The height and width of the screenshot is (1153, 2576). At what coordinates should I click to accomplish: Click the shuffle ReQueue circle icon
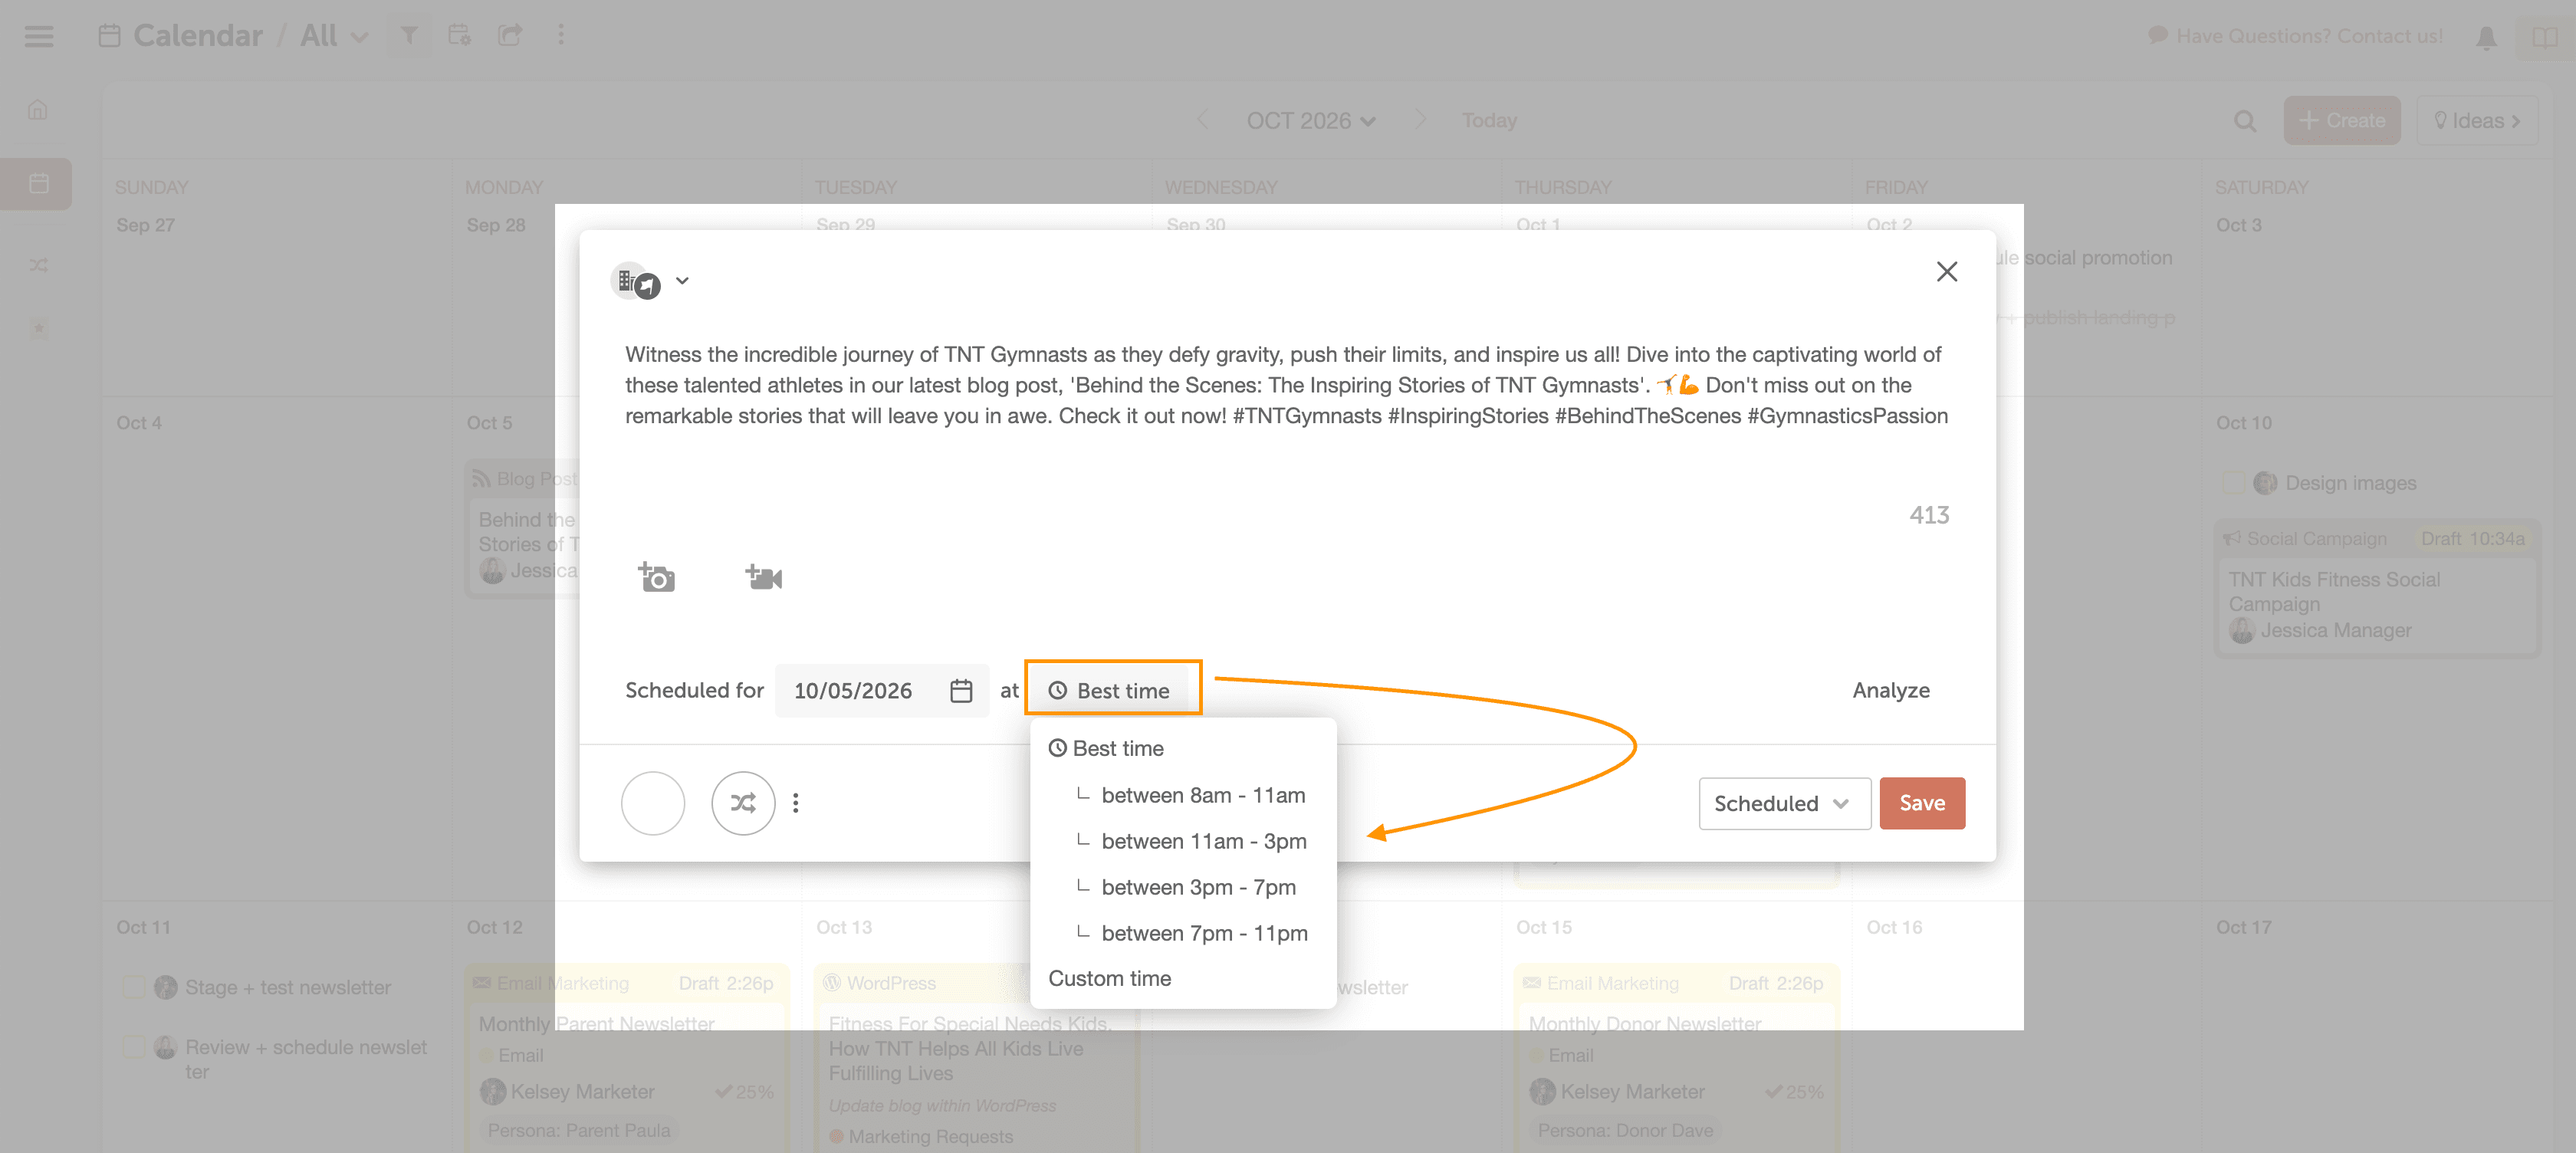[x=742, y=803]
